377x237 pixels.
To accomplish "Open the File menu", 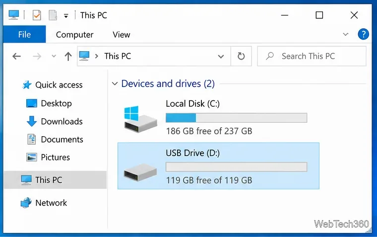I will [24, 34].
